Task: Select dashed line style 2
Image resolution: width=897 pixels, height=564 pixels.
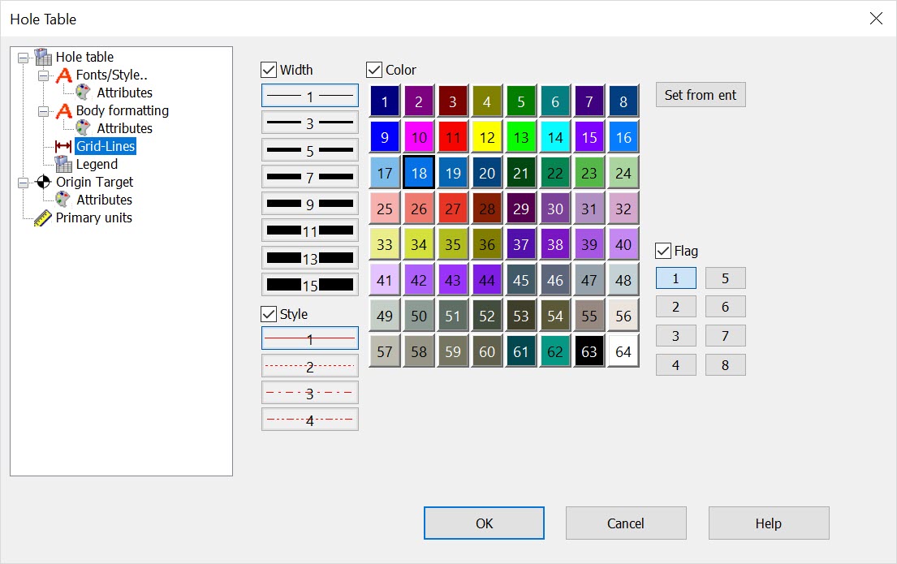Action: click(x=309, y=365)
